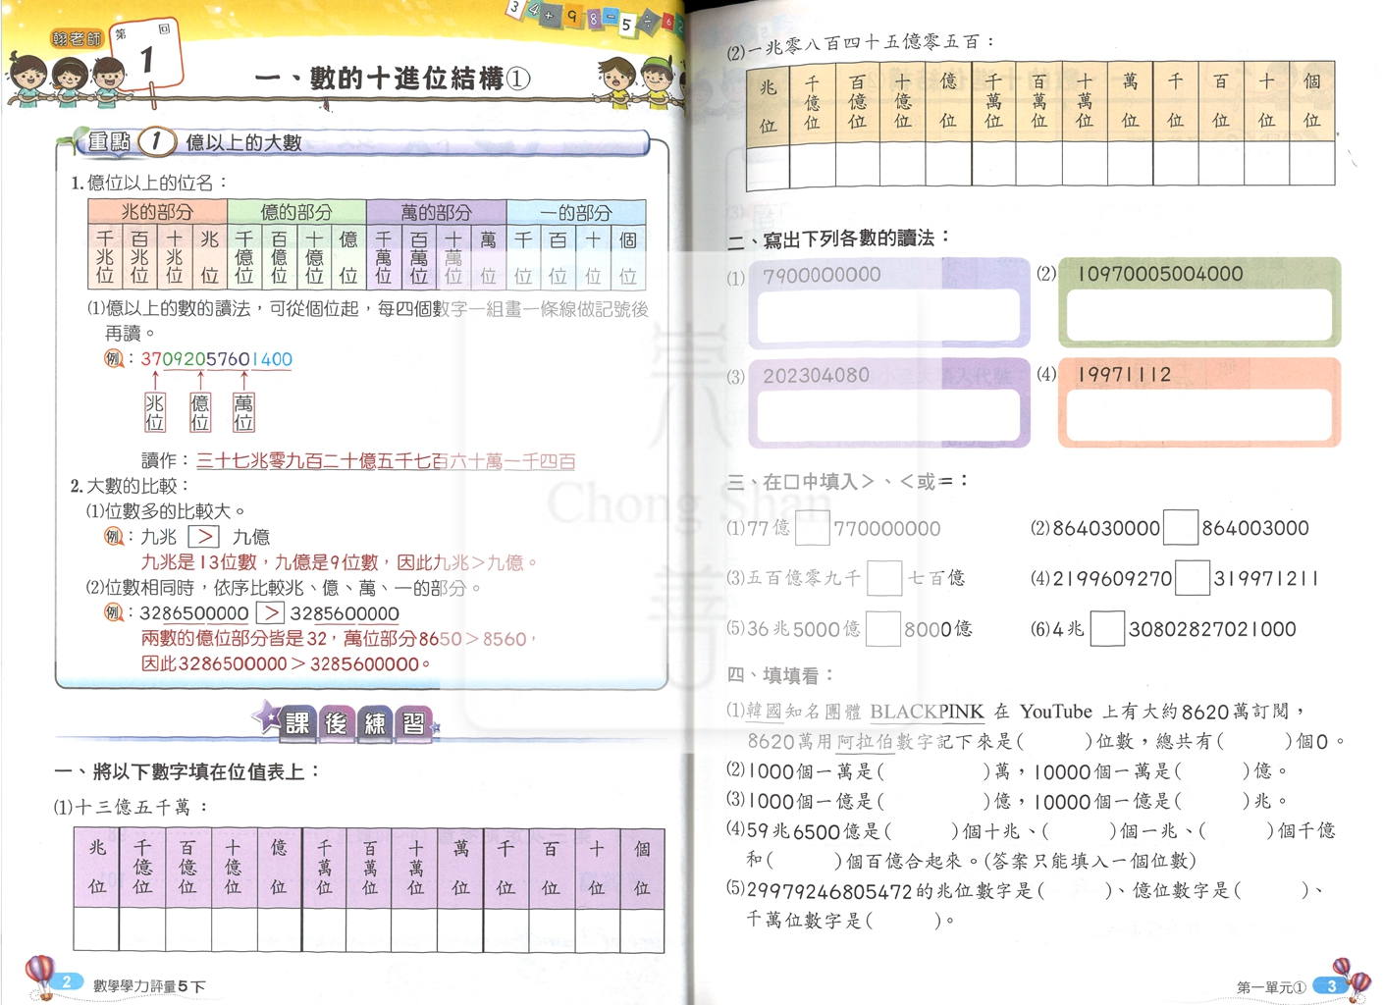Click the blank cell under 千萬位 in the purple table
The image size is (1383, 1005).
point(324,929)
